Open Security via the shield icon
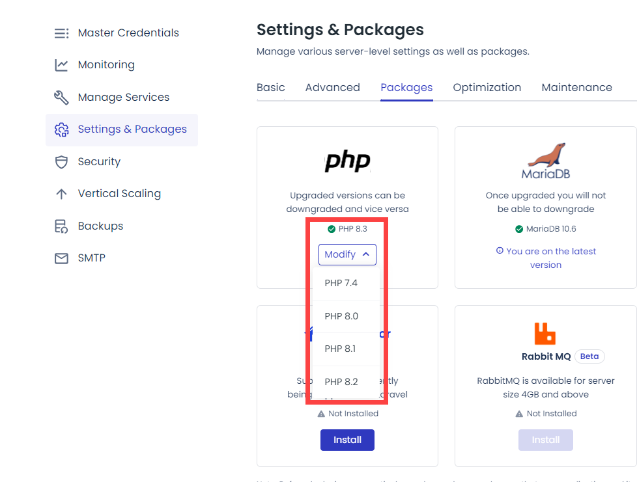637x482 pixels. tap(61, 161)
